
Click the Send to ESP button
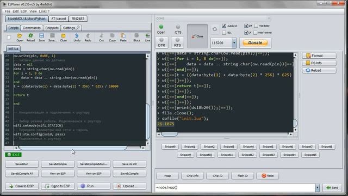(58, 186)
